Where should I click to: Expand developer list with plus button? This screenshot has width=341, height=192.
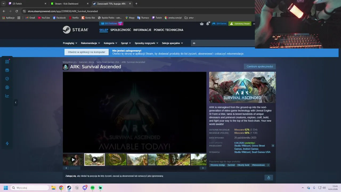273,146
